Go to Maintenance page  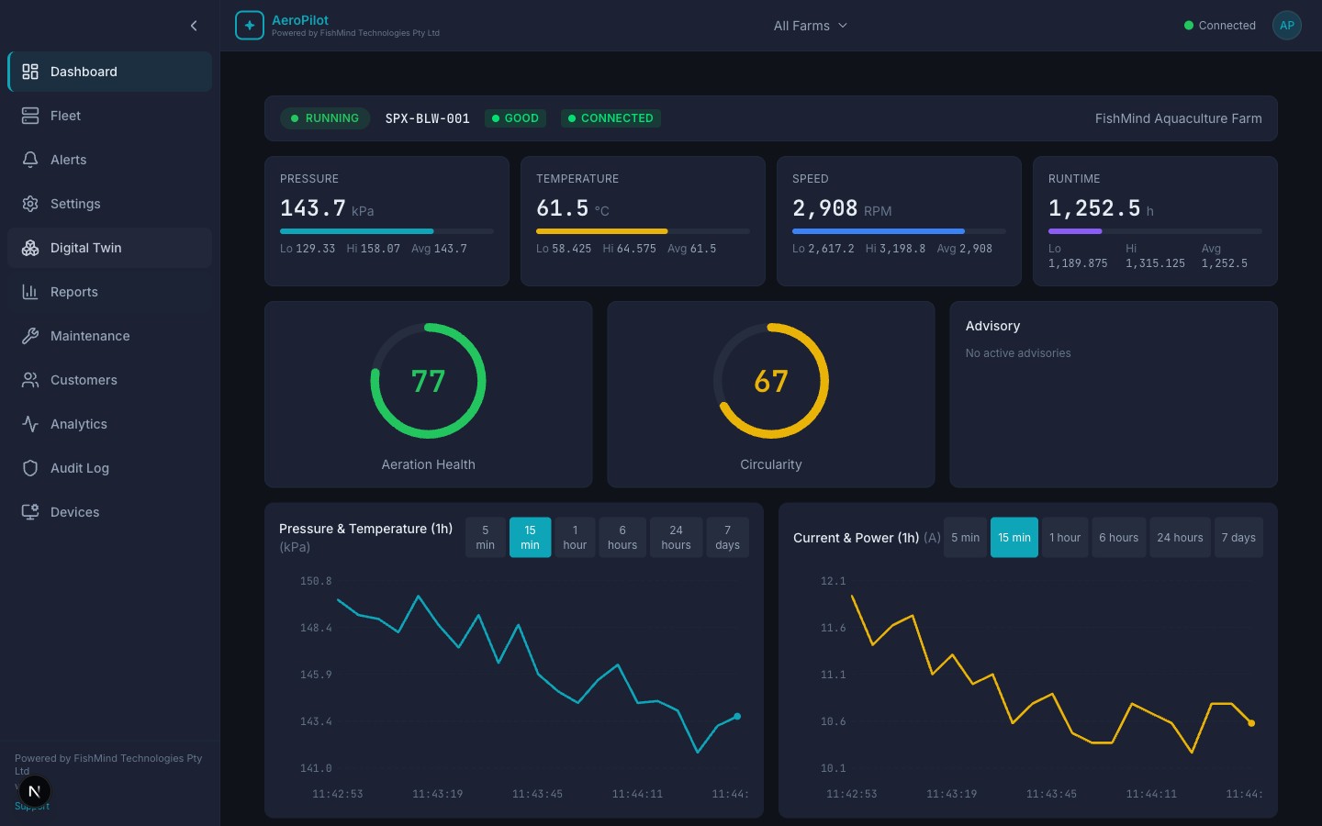(109, 336)
